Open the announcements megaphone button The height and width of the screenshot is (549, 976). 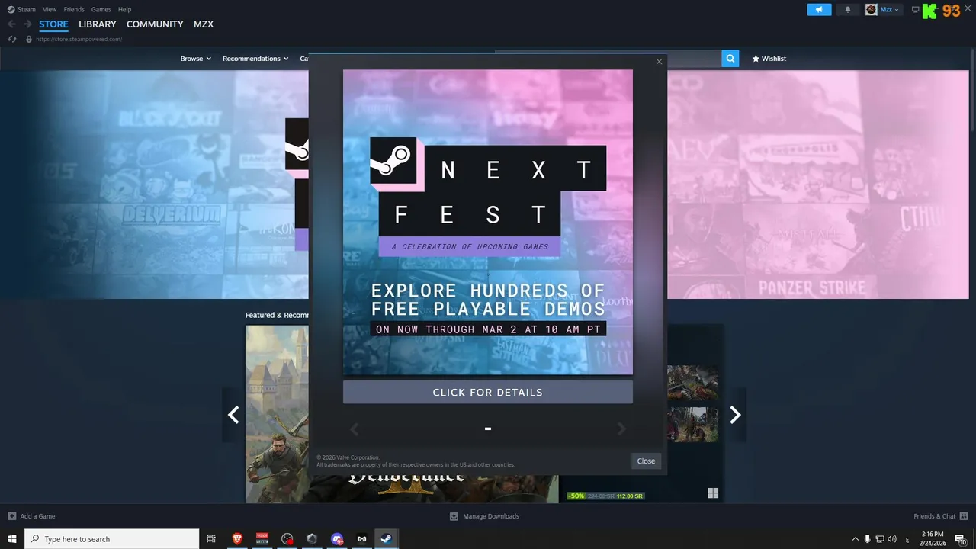[x=820, y=10]
